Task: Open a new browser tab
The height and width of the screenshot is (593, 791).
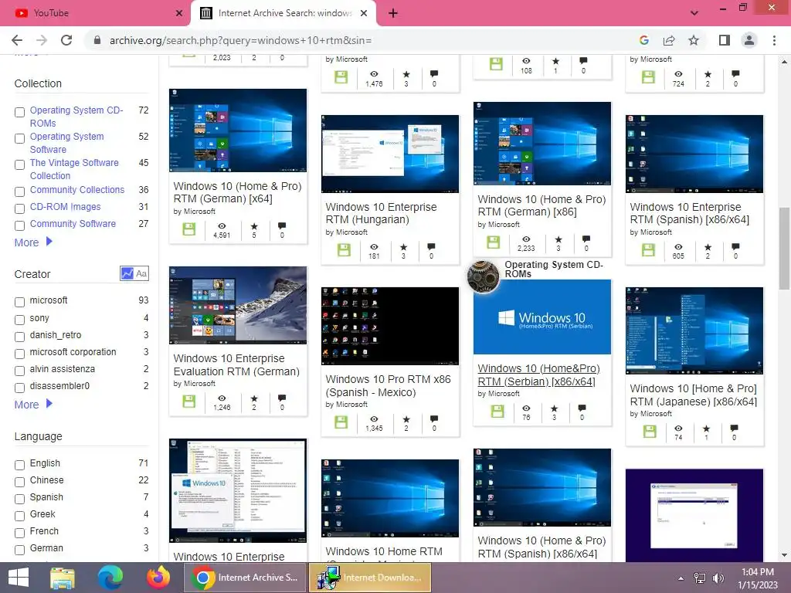Action: (393, 14)
